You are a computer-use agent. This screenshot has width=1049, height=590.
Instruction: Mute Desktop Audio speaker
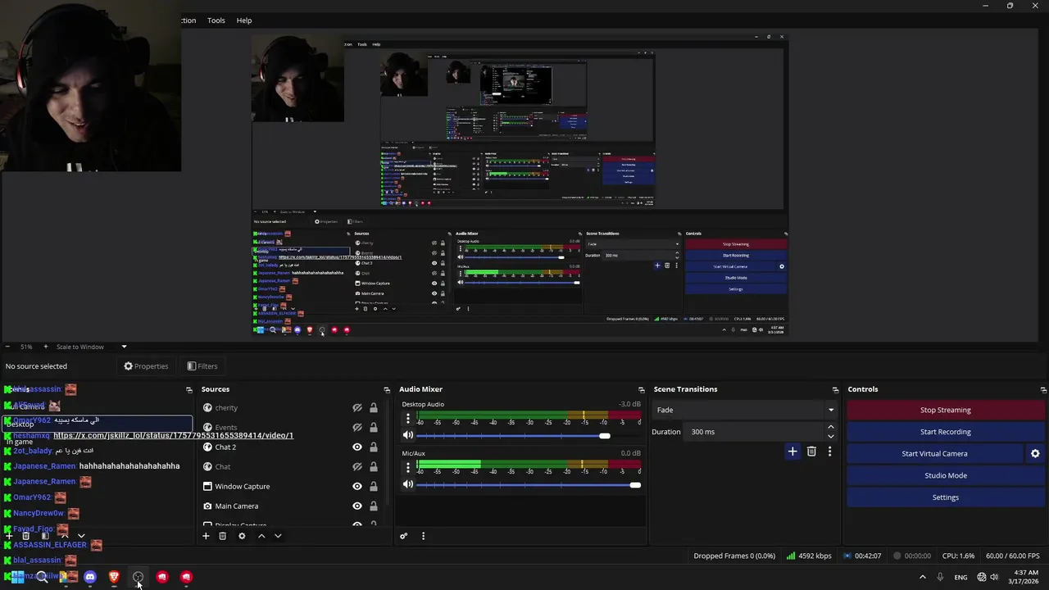click(x=408, y=435)
